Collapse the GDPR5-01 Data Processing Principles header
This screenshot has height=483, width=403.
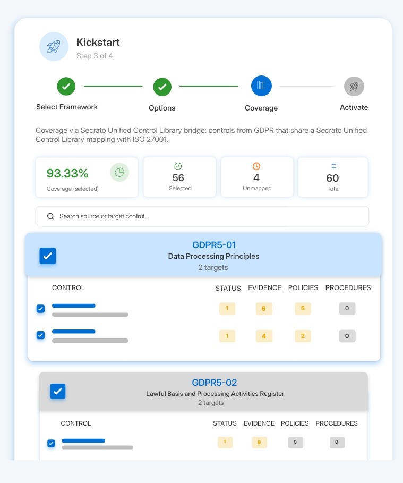point(203,255)
